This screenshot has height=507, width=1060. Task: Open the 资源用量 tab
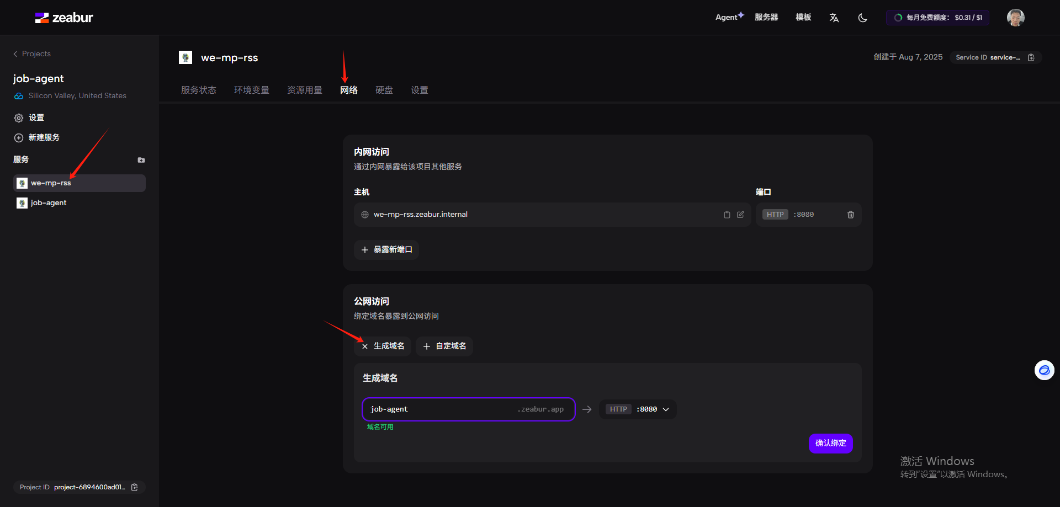pos(305,90)
